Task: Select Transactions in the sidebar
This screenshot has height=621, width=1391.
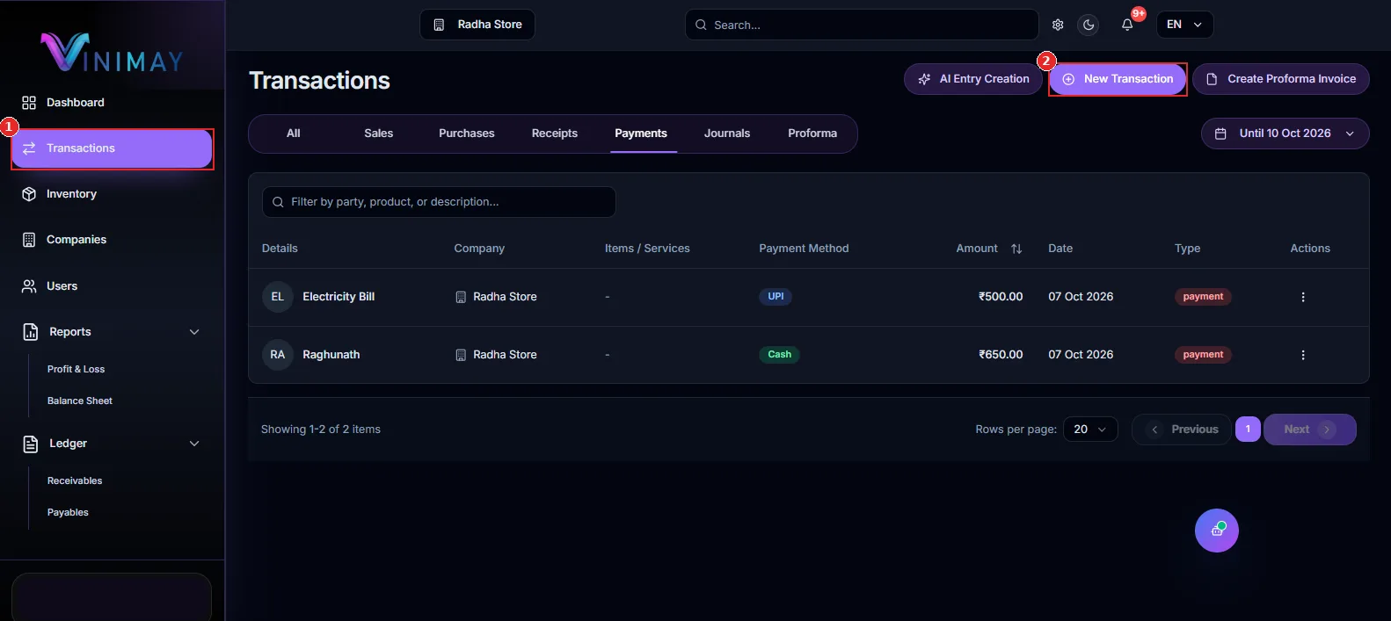Action: click(x=113, y=148)
